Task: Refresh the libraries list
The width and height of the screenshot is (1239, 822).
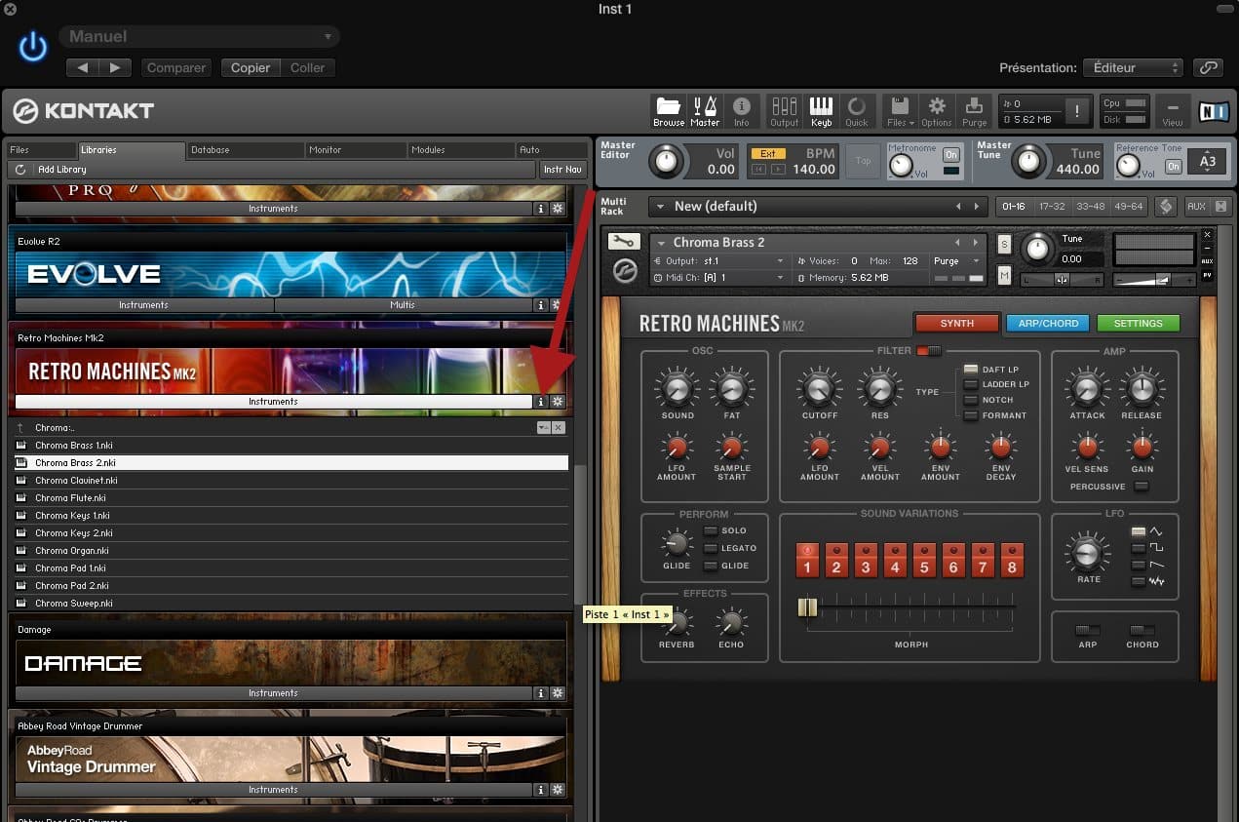Action: pyautogui.click(x=20, y=170)
